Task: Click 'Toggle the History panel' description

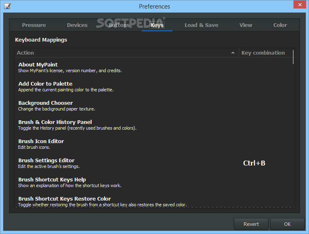Action: 77,128
